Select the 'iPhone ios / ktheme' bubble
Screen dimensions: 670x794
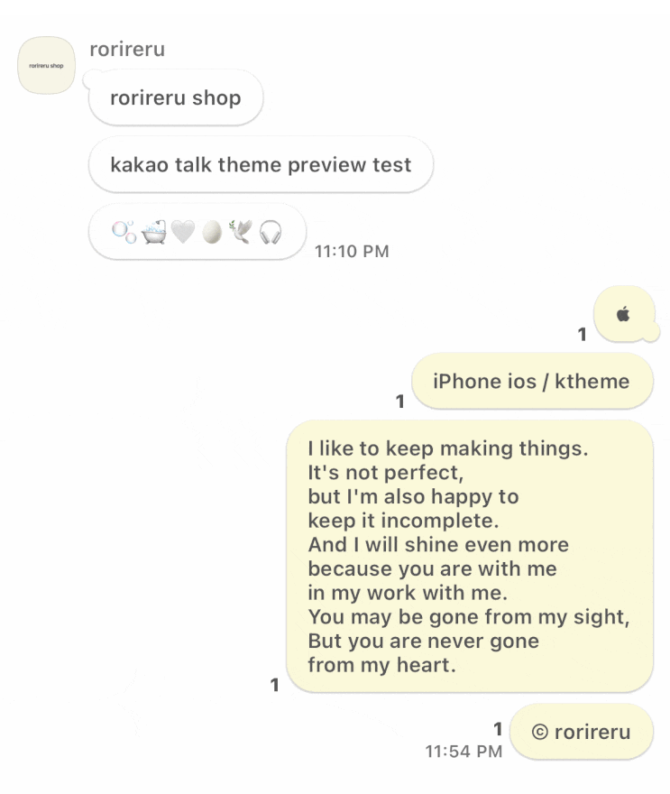click(x=532, y=382)
